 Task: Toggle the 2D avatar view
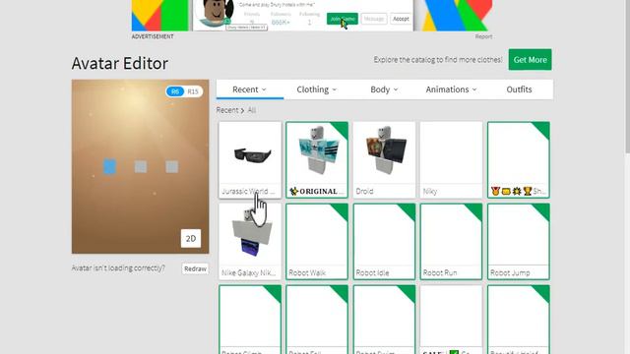191,238
